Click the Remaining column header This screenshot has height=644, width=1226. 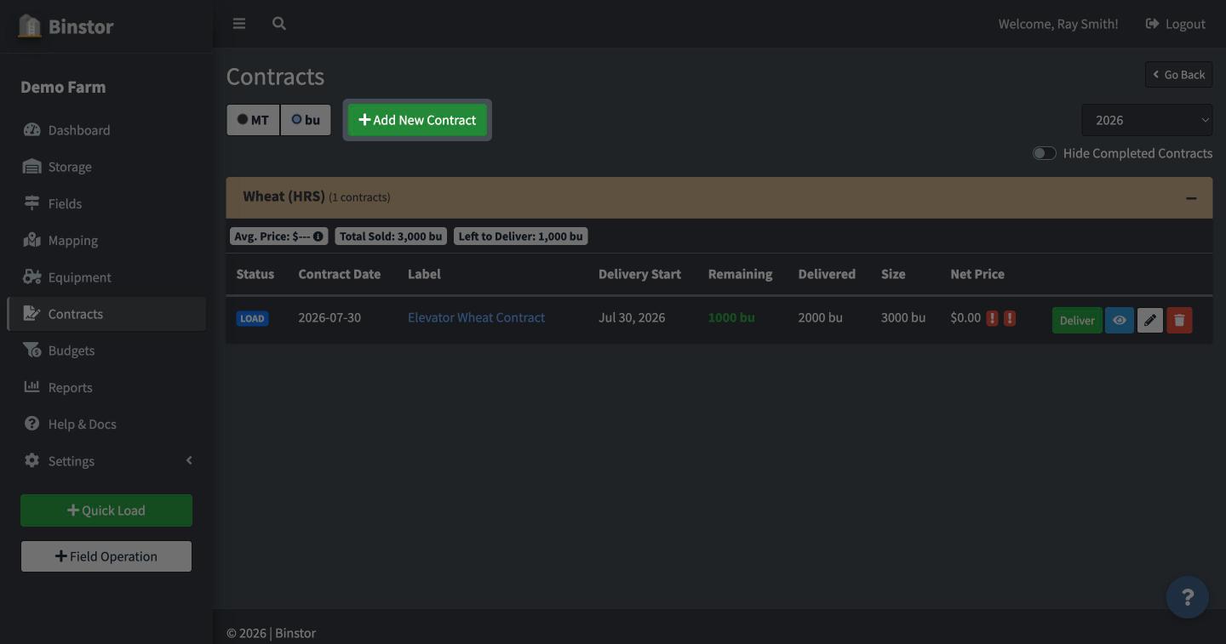pos(740,274)
